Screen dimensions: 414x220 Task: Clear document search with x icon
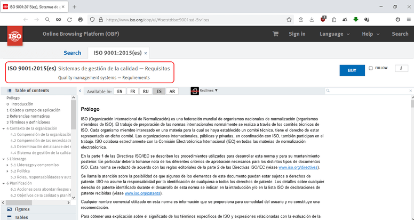411,91
